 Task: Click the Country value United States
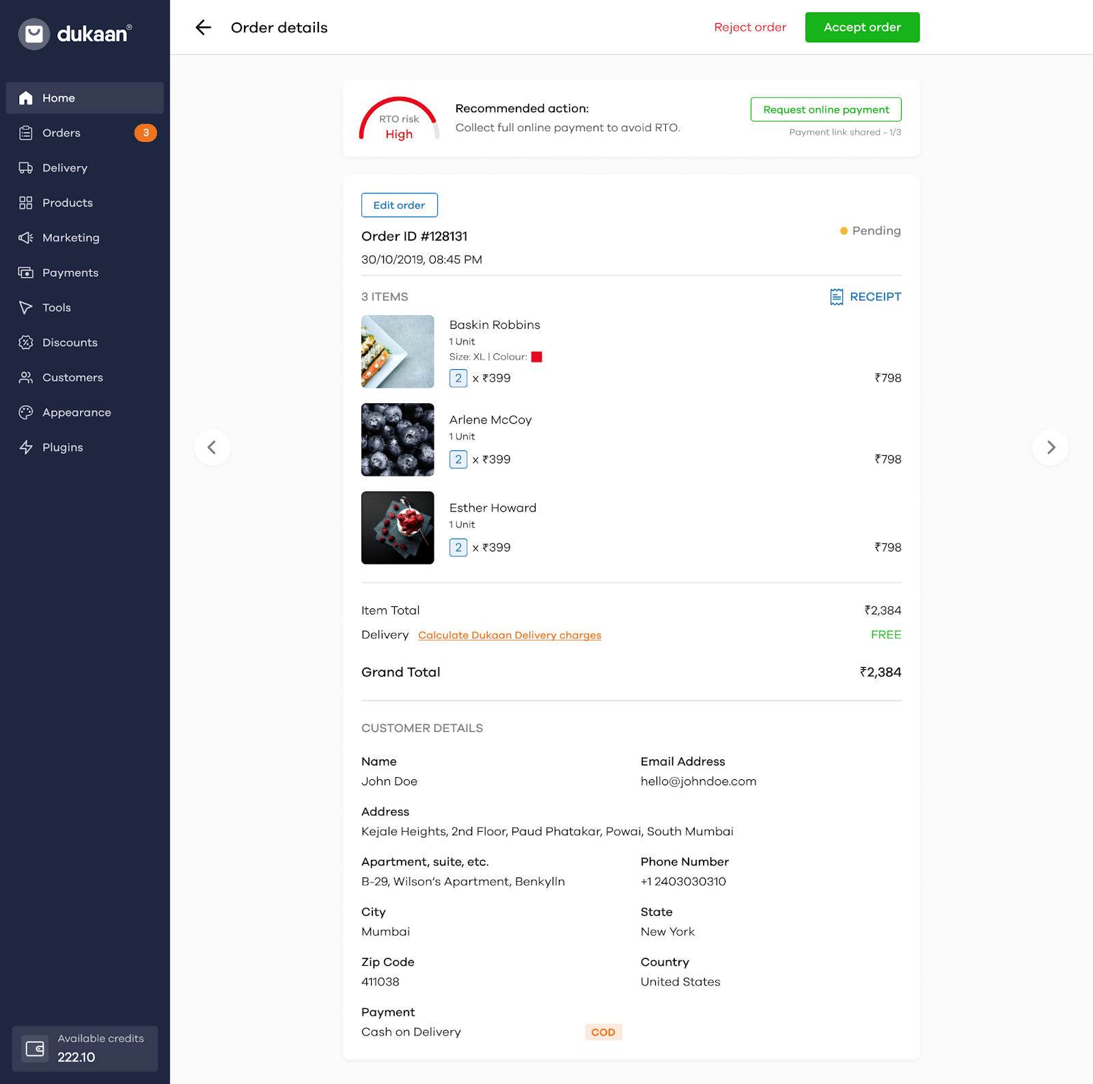point(680,982)
